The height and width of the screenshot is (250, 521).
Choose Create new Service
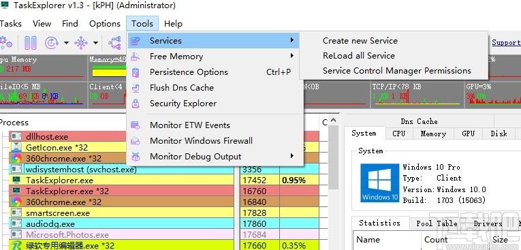(360, 41)
